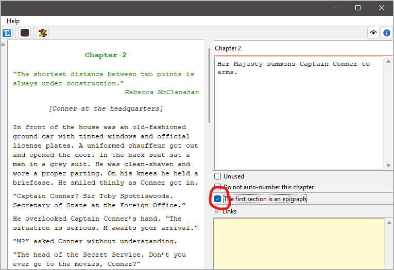Toggle the eye visibility icon
Image resolution: width=394 pixels, height=270 pixels.
click(373, 33)
